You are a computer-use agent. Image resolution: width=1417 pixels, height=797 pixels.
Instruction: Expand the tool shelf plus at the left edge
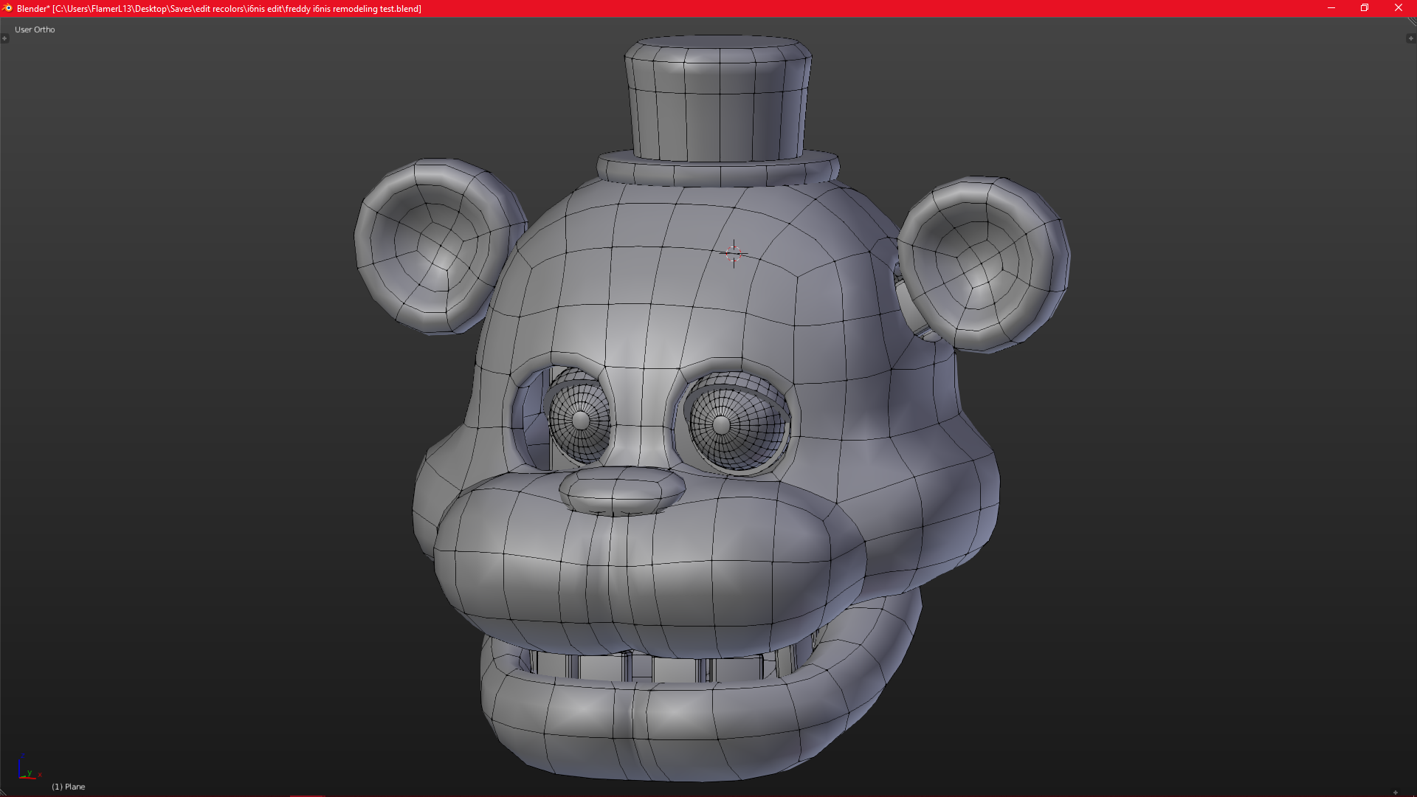tap(4, 38)
